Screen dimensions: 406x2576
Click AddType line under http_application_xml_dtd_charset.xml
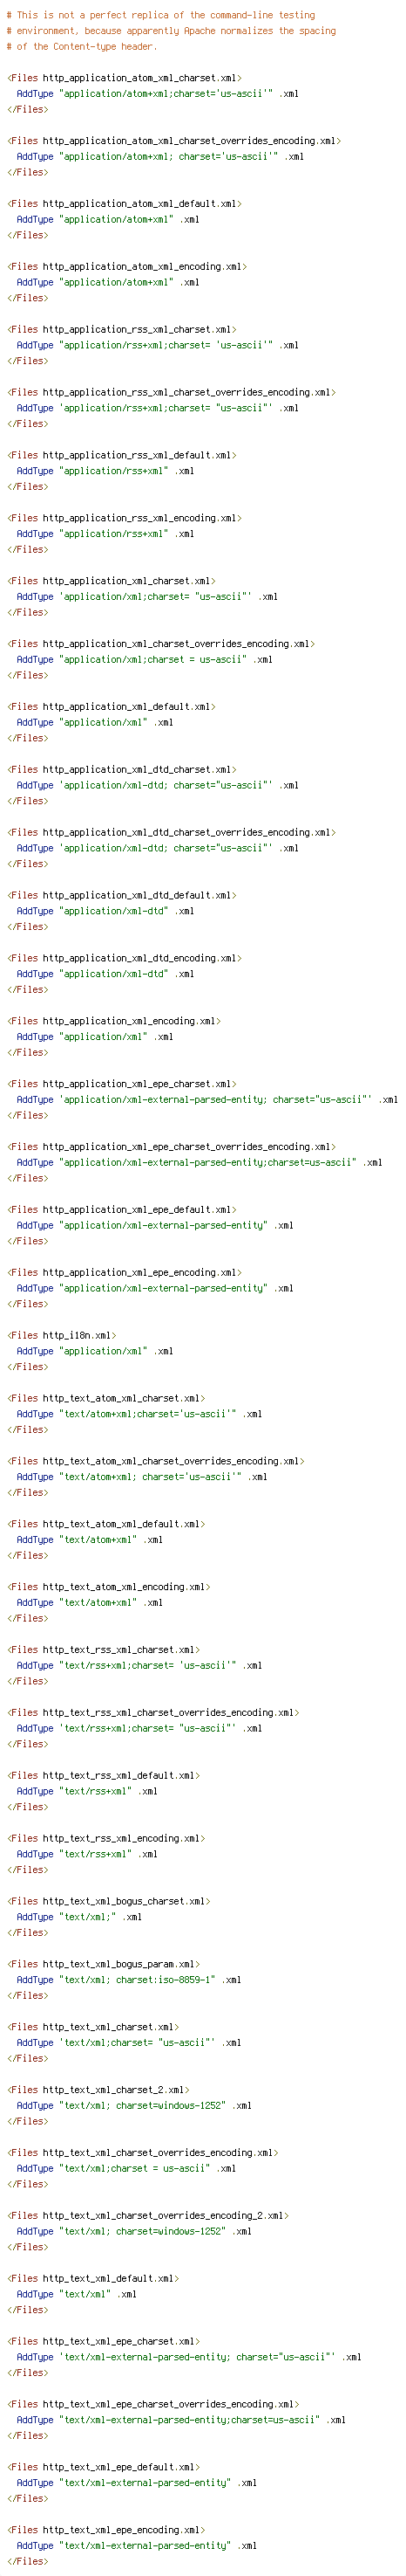(158, 786)
